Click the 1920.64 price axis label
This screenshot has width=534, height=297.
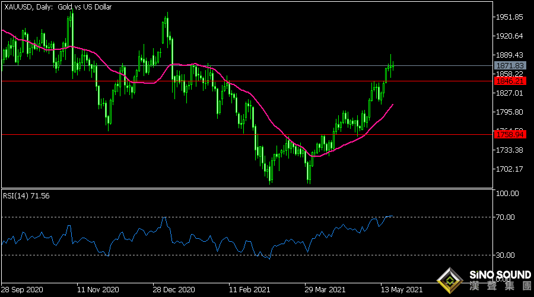(510, 36)
